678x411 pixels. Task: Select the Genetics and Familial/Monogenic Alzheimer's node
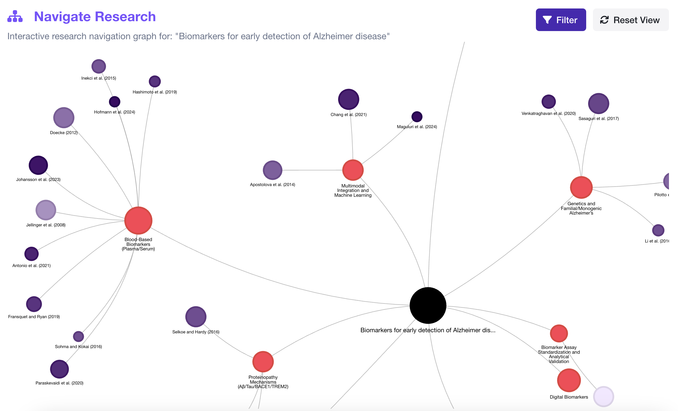(x=581, y=187)
